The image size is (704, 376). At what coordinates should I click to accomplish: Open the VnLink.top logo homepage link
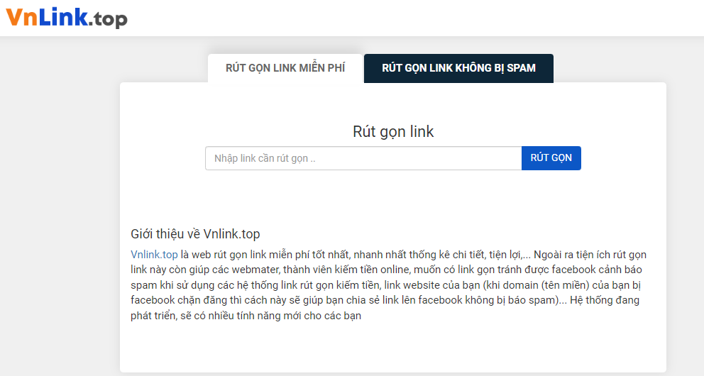(x=67, y=18)
